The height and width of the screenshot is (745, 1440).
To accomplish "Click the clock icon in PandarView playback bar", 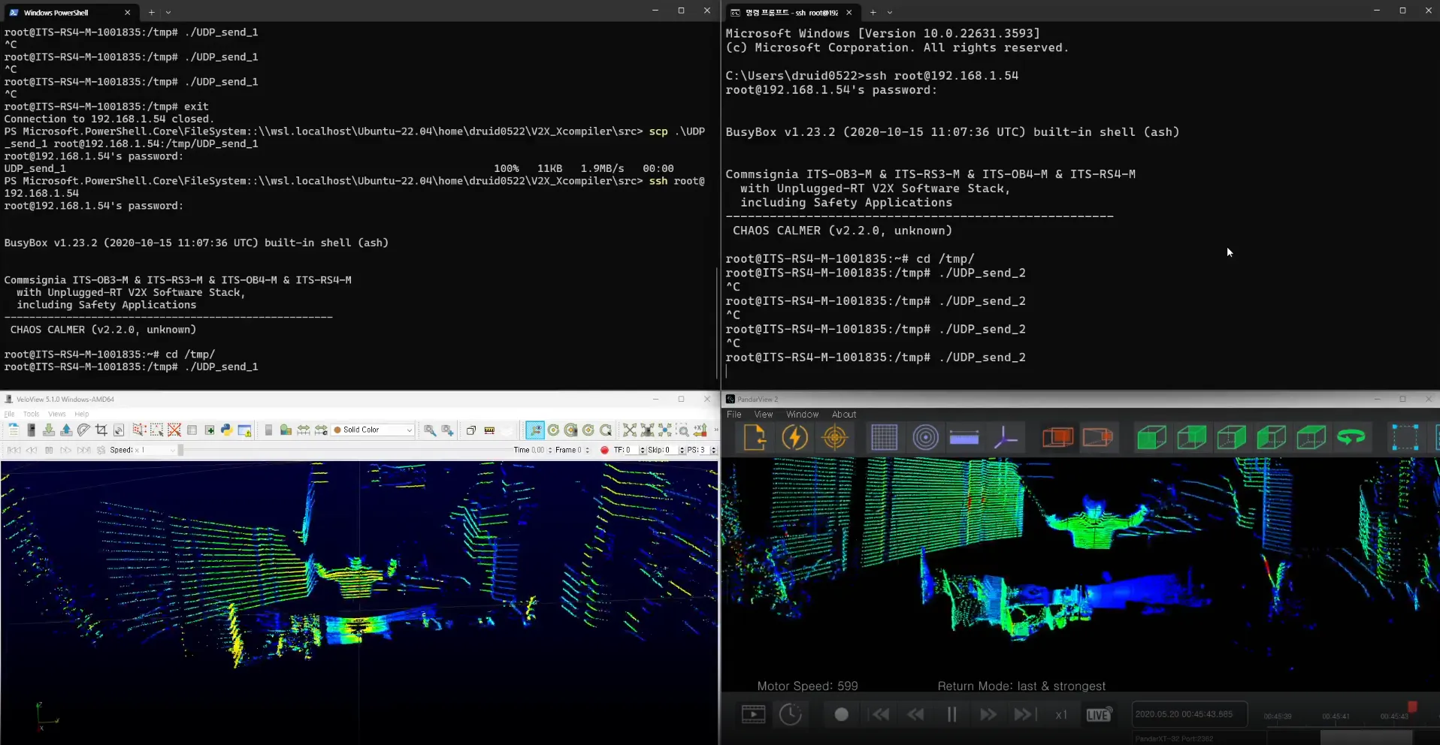I will (x=791, y=714).
